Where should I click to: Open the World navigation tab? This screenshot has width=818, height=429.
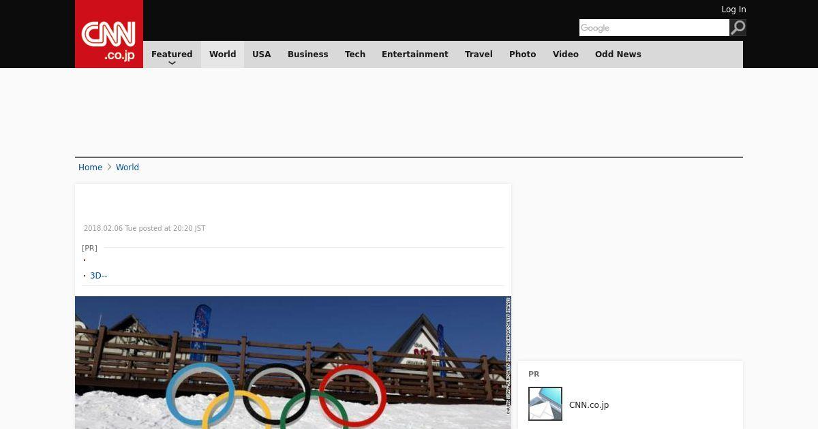coord(222,54)
